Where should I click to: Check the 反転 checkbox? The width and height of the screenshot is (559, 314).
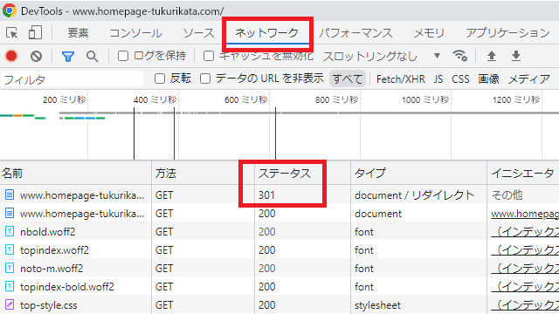click(160, 78)
